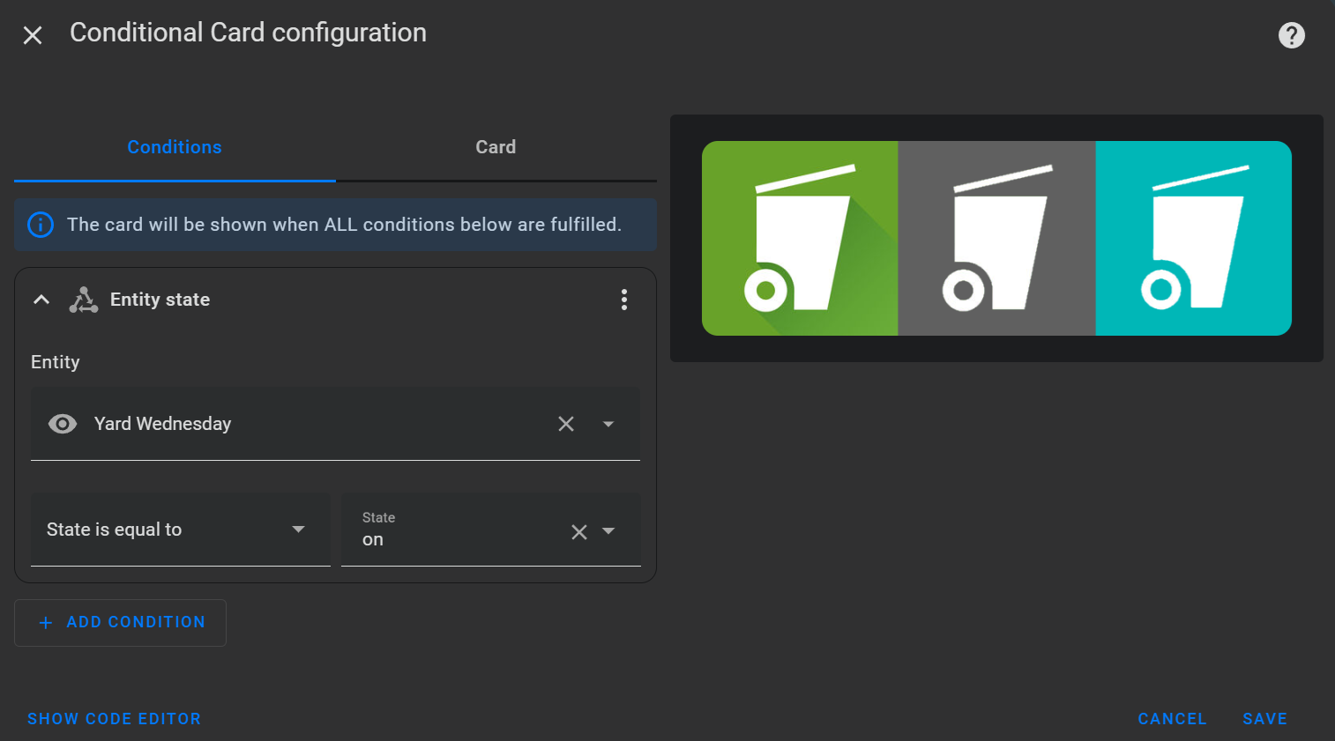Click the Entity state condition icon
This screenshot has width=1335, height=741.
pos(84,300)
